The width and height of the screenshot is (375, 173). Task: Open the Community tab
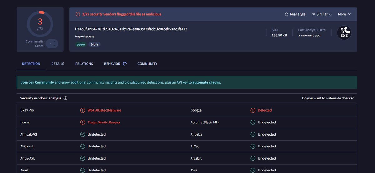click(147, 64)
